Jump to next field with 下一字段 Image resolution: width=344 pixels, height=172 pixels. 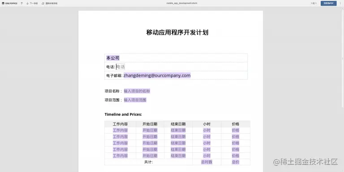tap(32, 3)
